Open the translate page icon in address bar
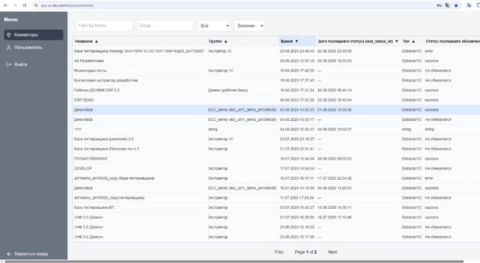The height and width of the screenshot is (263, 480). 447,5
